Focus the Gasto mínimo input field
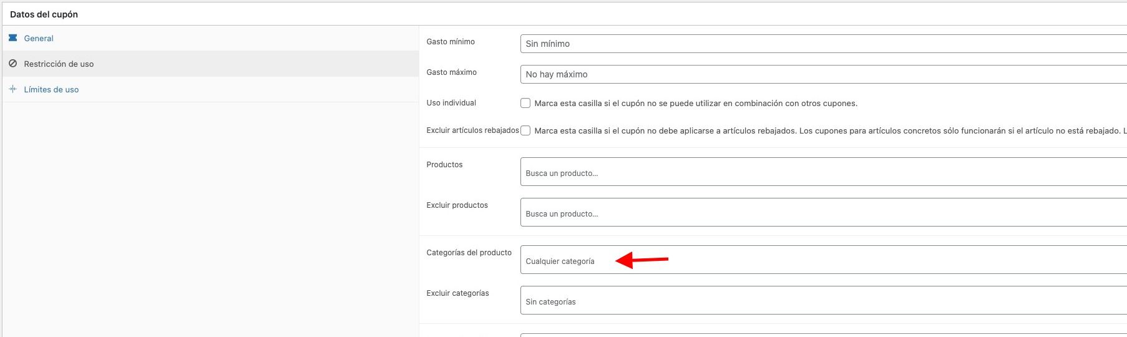This screenshot has height=337, width=1127. point(824,44)
